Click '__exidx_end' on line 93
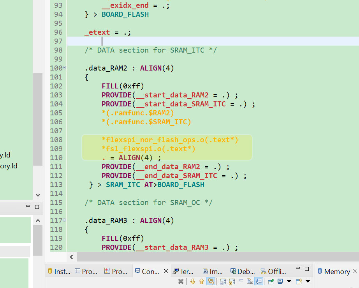 (125, 5)
